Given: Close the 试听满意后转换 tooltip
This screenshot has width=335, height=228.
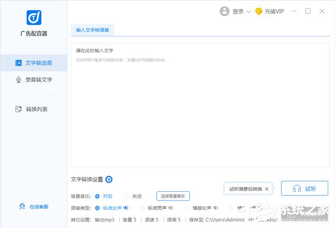Looking at the screenshot, I should tap(266, 189).
